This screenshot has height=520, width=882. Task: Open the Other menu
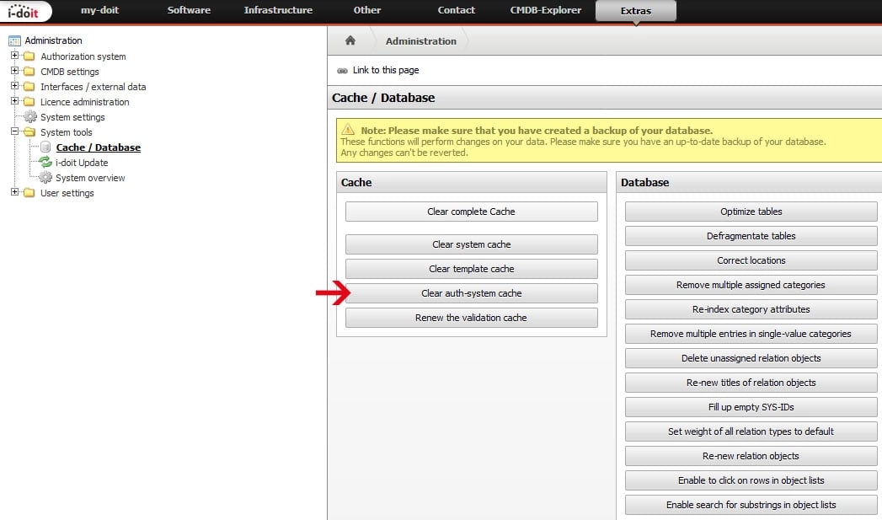366,10
